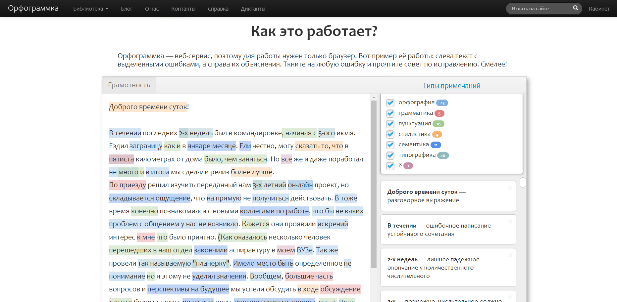The width and height of the screenshot is (617, 302).
Task: Click highlighted phrase 'не много'
Action: pos(124,172)
